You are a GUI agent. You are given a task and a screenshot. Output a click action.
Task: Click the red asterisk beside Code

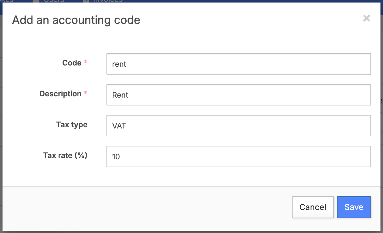(85, 63)
